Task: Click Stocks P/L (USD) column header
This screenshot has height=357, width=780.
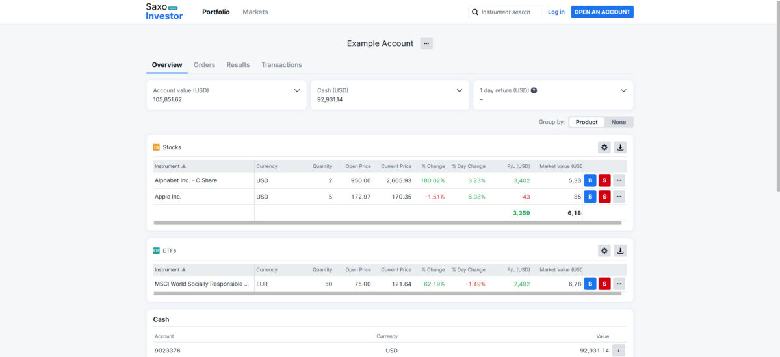Action: pyautogui.click(x=519, y=166)
